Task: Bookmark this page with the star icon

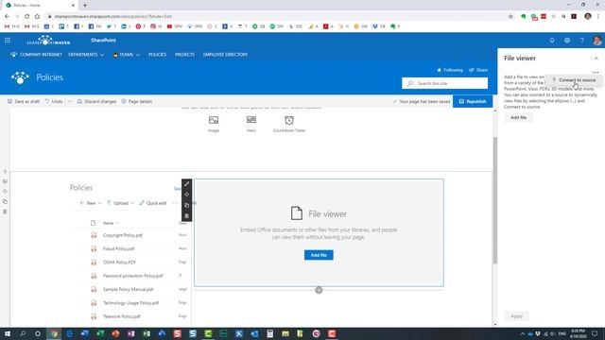Action: click(510, 17)
